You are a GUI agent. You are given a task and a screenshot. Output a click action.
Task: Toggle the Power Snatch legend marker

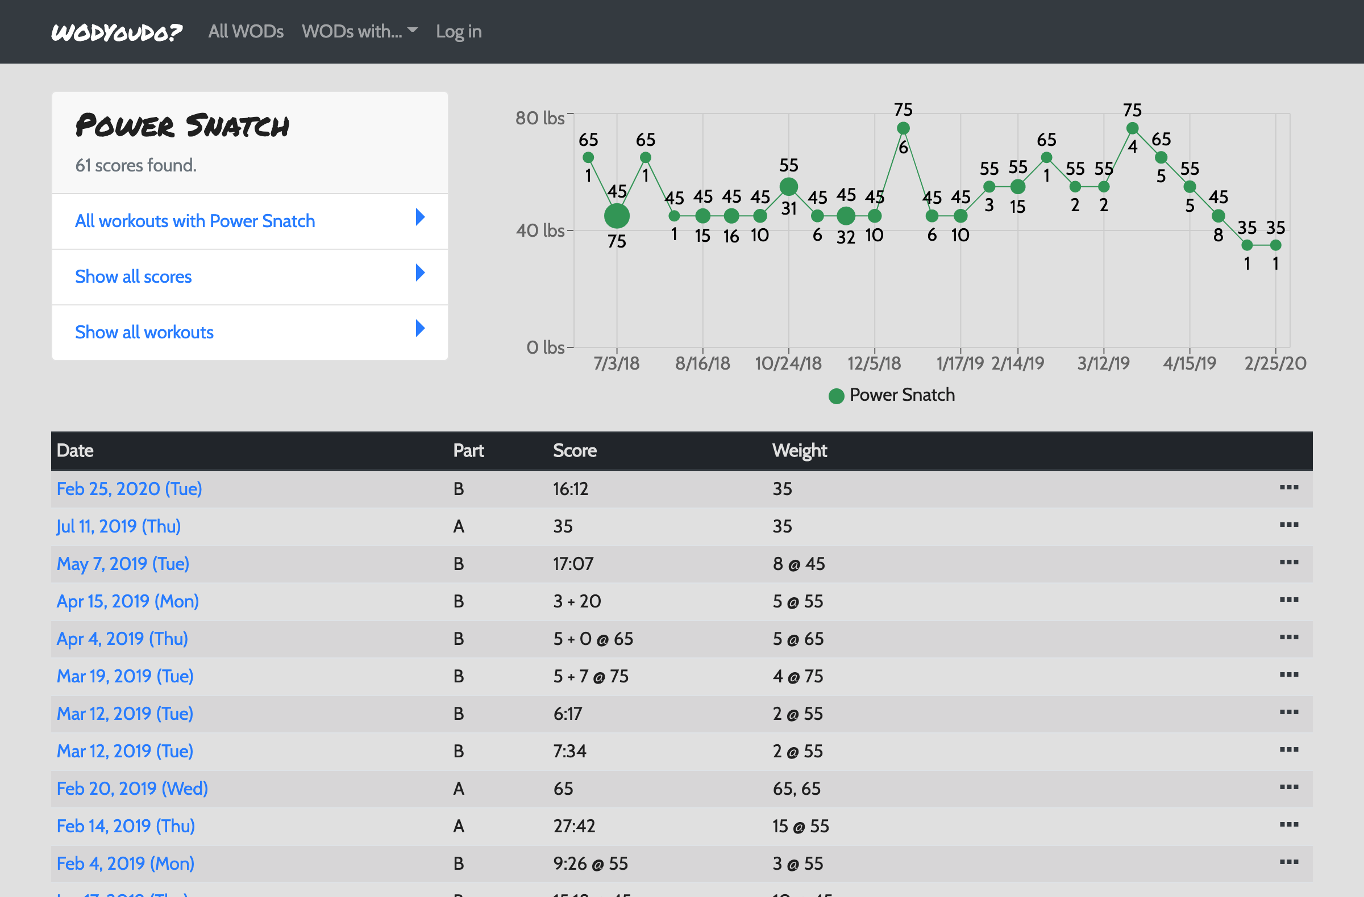click(836, 396)
